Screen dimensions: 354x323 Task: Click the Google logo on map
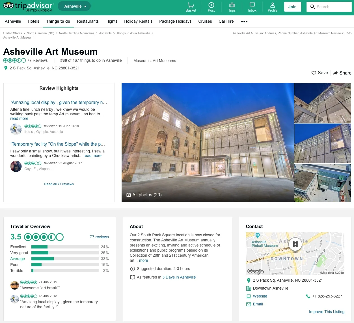(256, 271)
